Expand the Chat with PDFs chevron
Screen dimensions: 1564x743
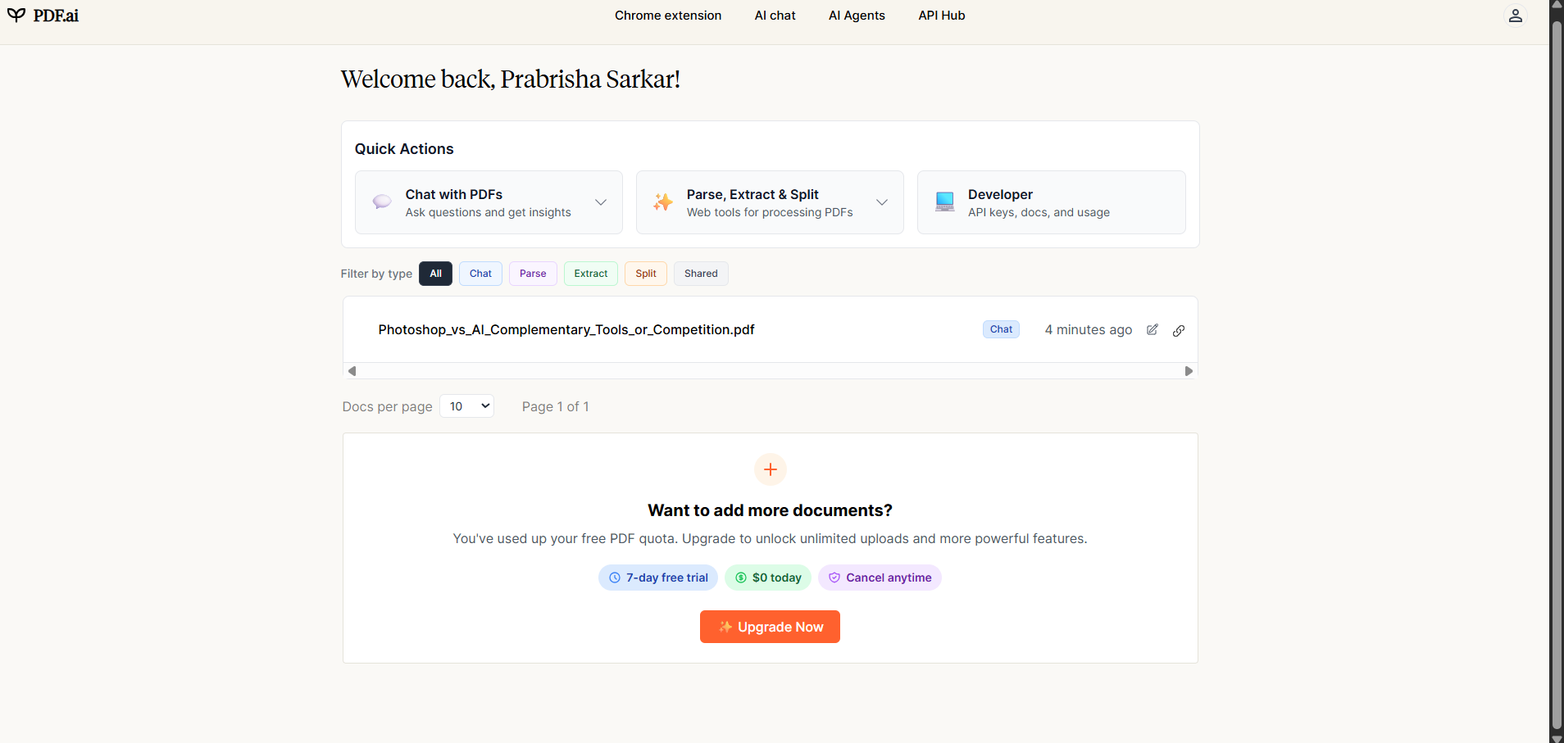tap(601, 202)
